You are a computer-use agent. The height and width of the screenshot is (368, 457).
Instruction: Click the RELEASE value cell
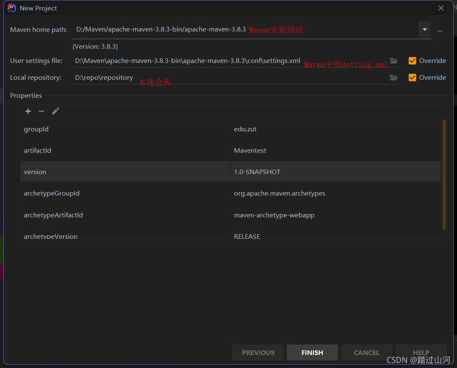point(336,233)
